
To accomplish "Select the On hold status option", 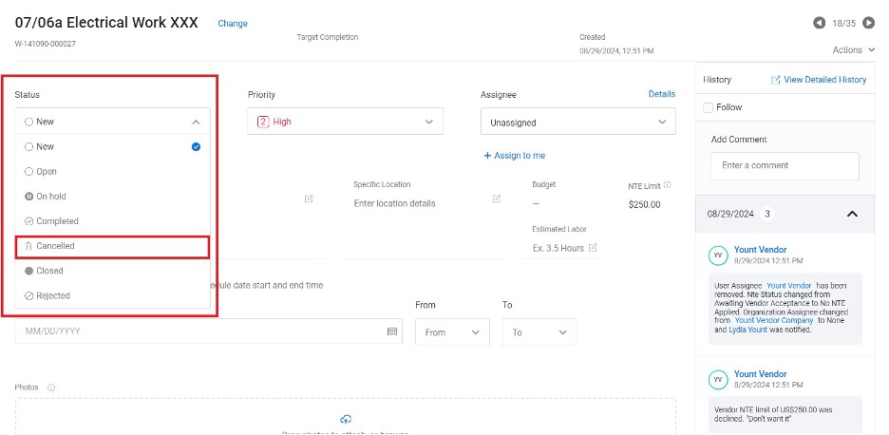I will click(x=51, y=197).
